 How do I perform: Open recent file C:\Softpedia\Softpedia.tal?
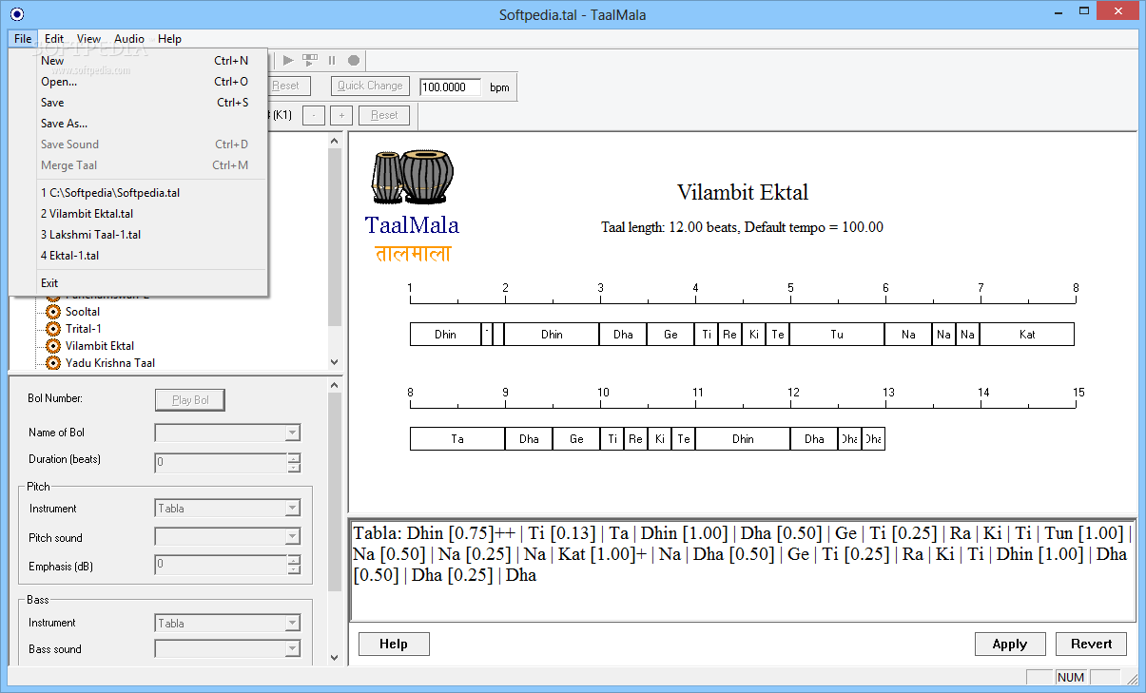click(x=139, y=193)
